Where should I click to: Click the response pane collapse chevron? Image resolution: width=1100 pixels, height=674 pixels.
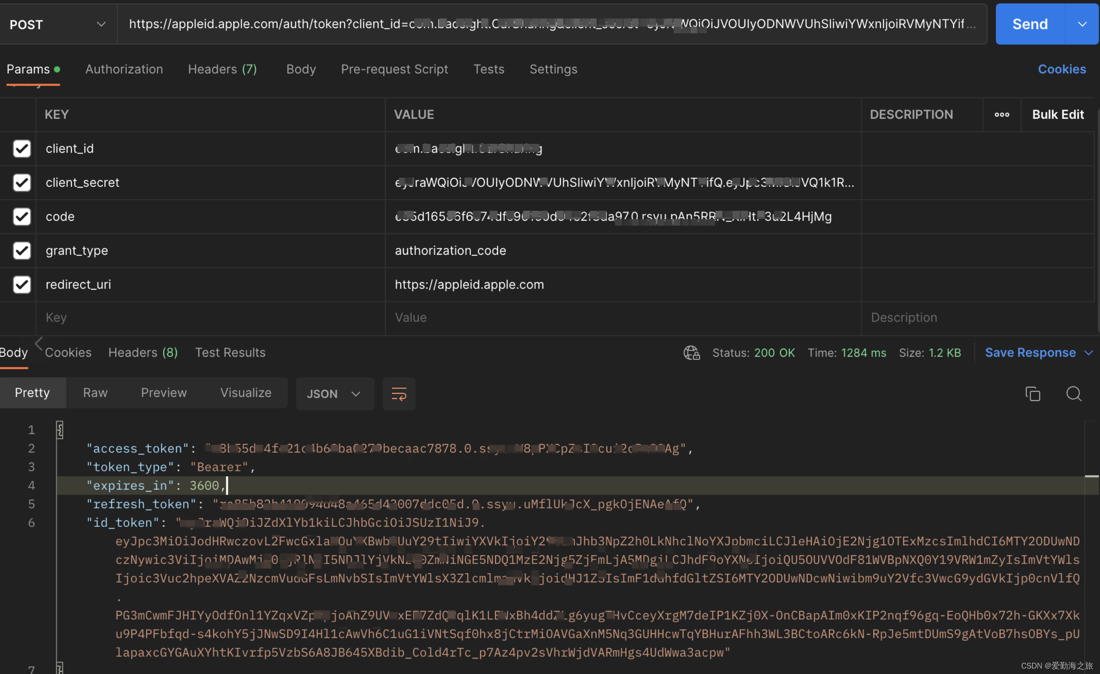(x=39, y=344)
